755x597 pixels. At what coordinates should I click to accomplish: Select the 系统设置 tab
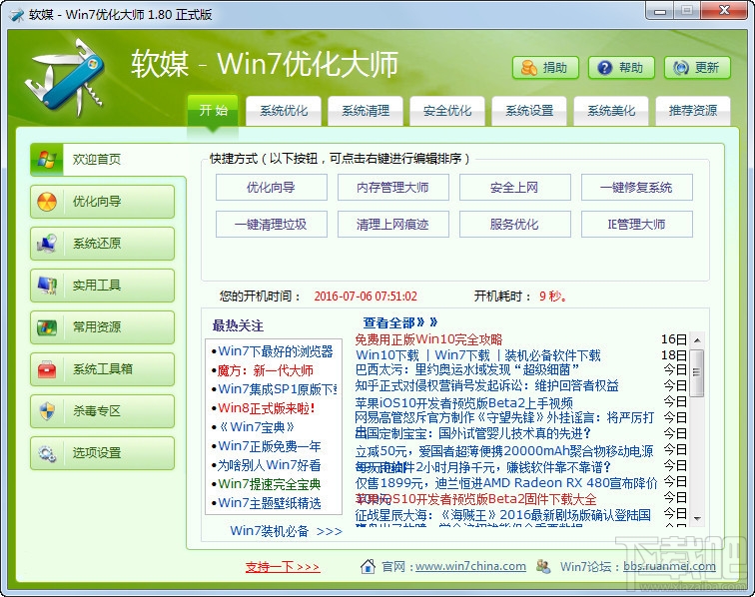(x=529, y=111)
